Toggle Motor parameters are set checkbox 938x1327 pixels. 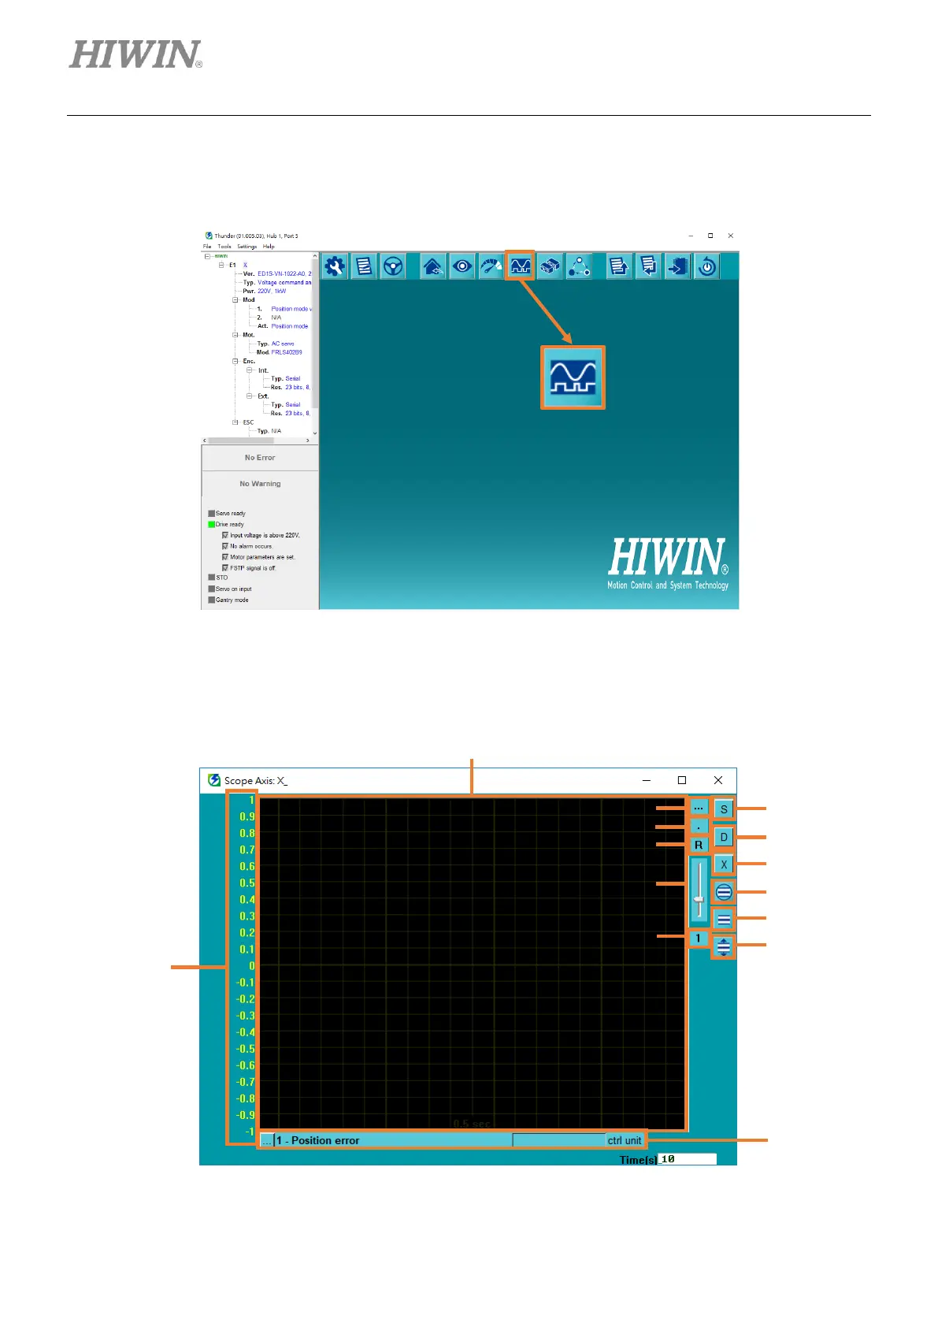point(225,557)
